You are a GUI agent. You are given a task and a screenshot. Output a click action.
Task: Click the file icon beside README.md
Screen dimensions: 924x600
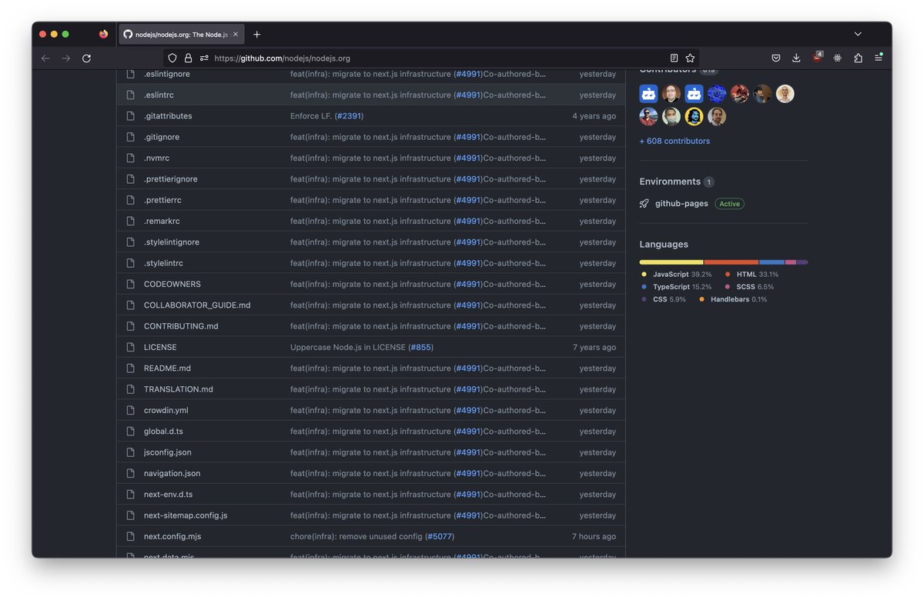point(130,368)
